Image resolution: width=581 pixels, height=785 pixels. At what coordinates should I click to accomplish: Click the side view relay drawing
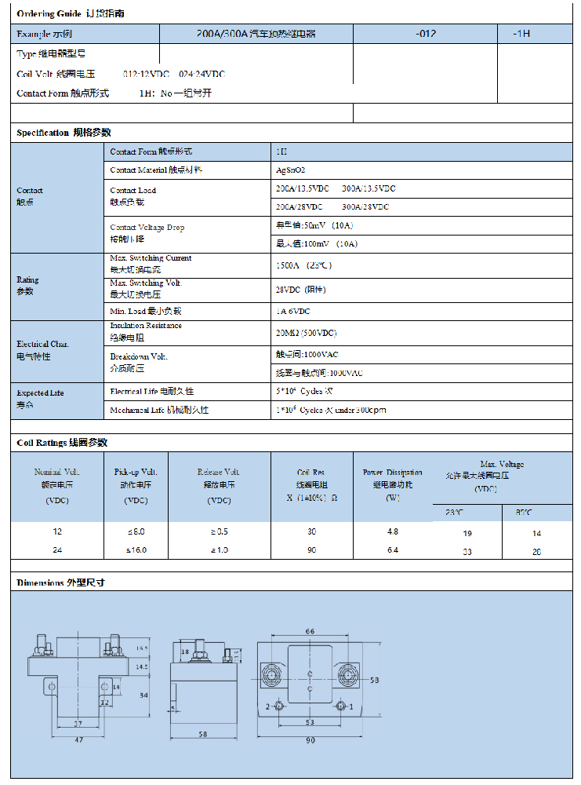point(205,690)
